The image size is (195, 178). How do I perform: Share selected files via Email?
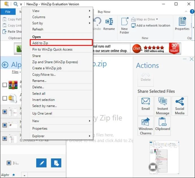pyautogui.click(x=146, y=106)
